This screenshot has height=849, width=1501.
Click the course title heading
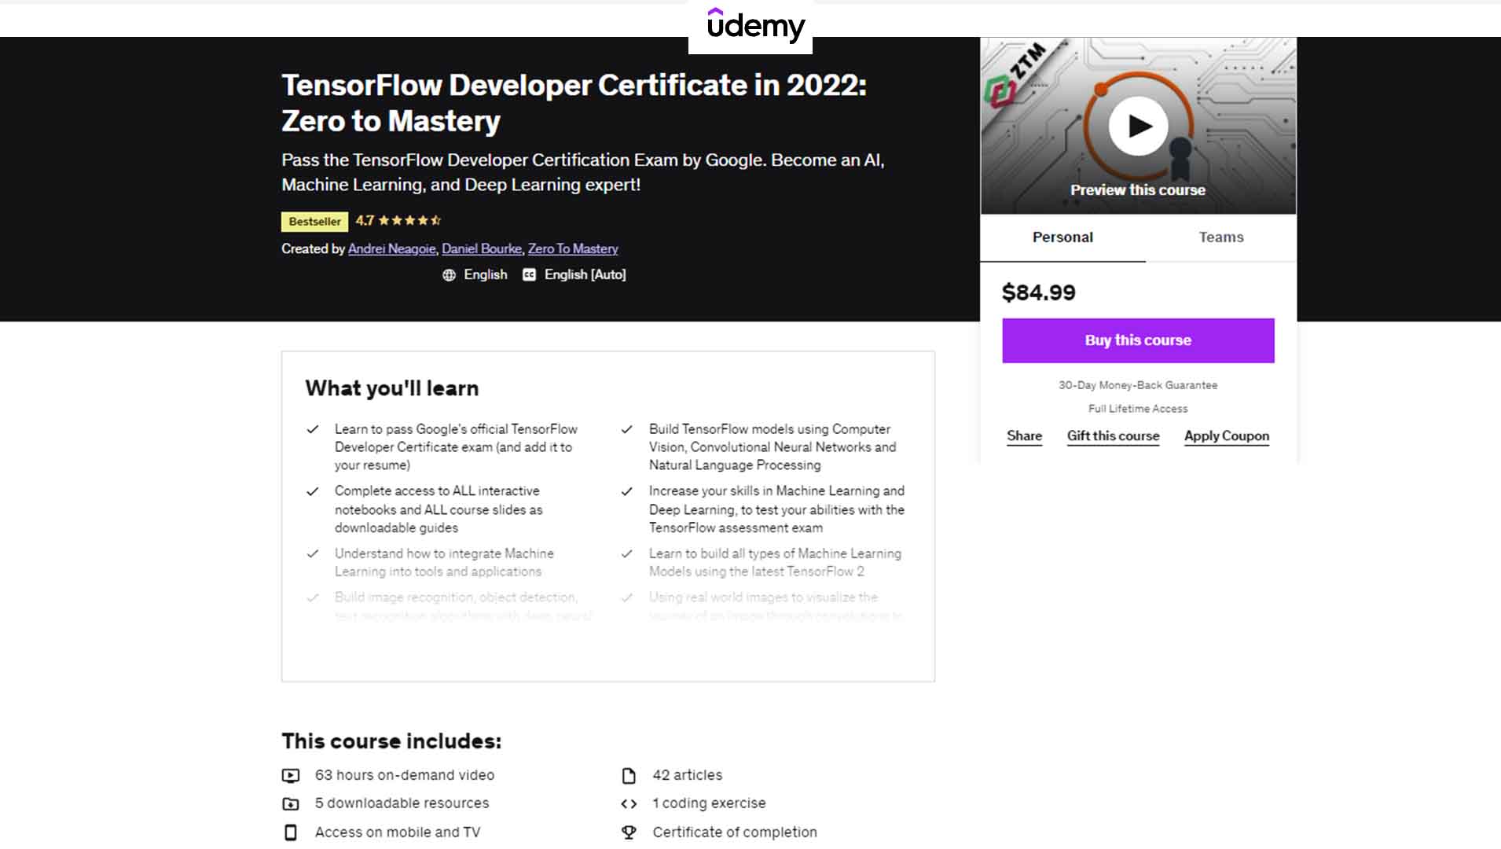point(574,103)
